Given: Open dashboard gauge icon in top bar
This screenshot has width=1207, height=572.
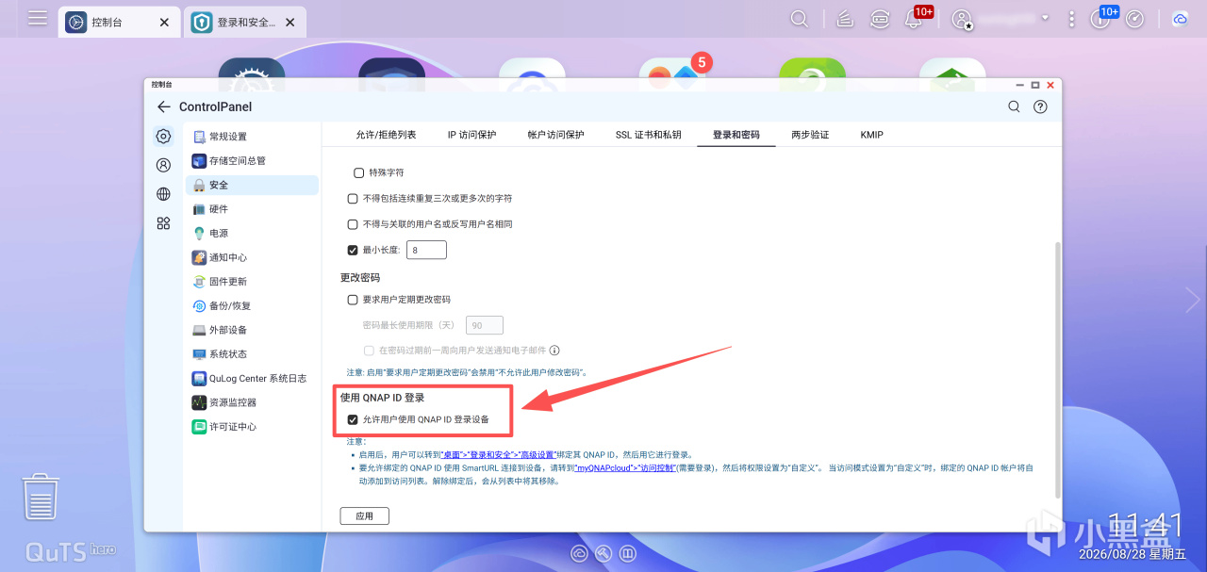Looking at the screenshot, I should pos(1135,19).
